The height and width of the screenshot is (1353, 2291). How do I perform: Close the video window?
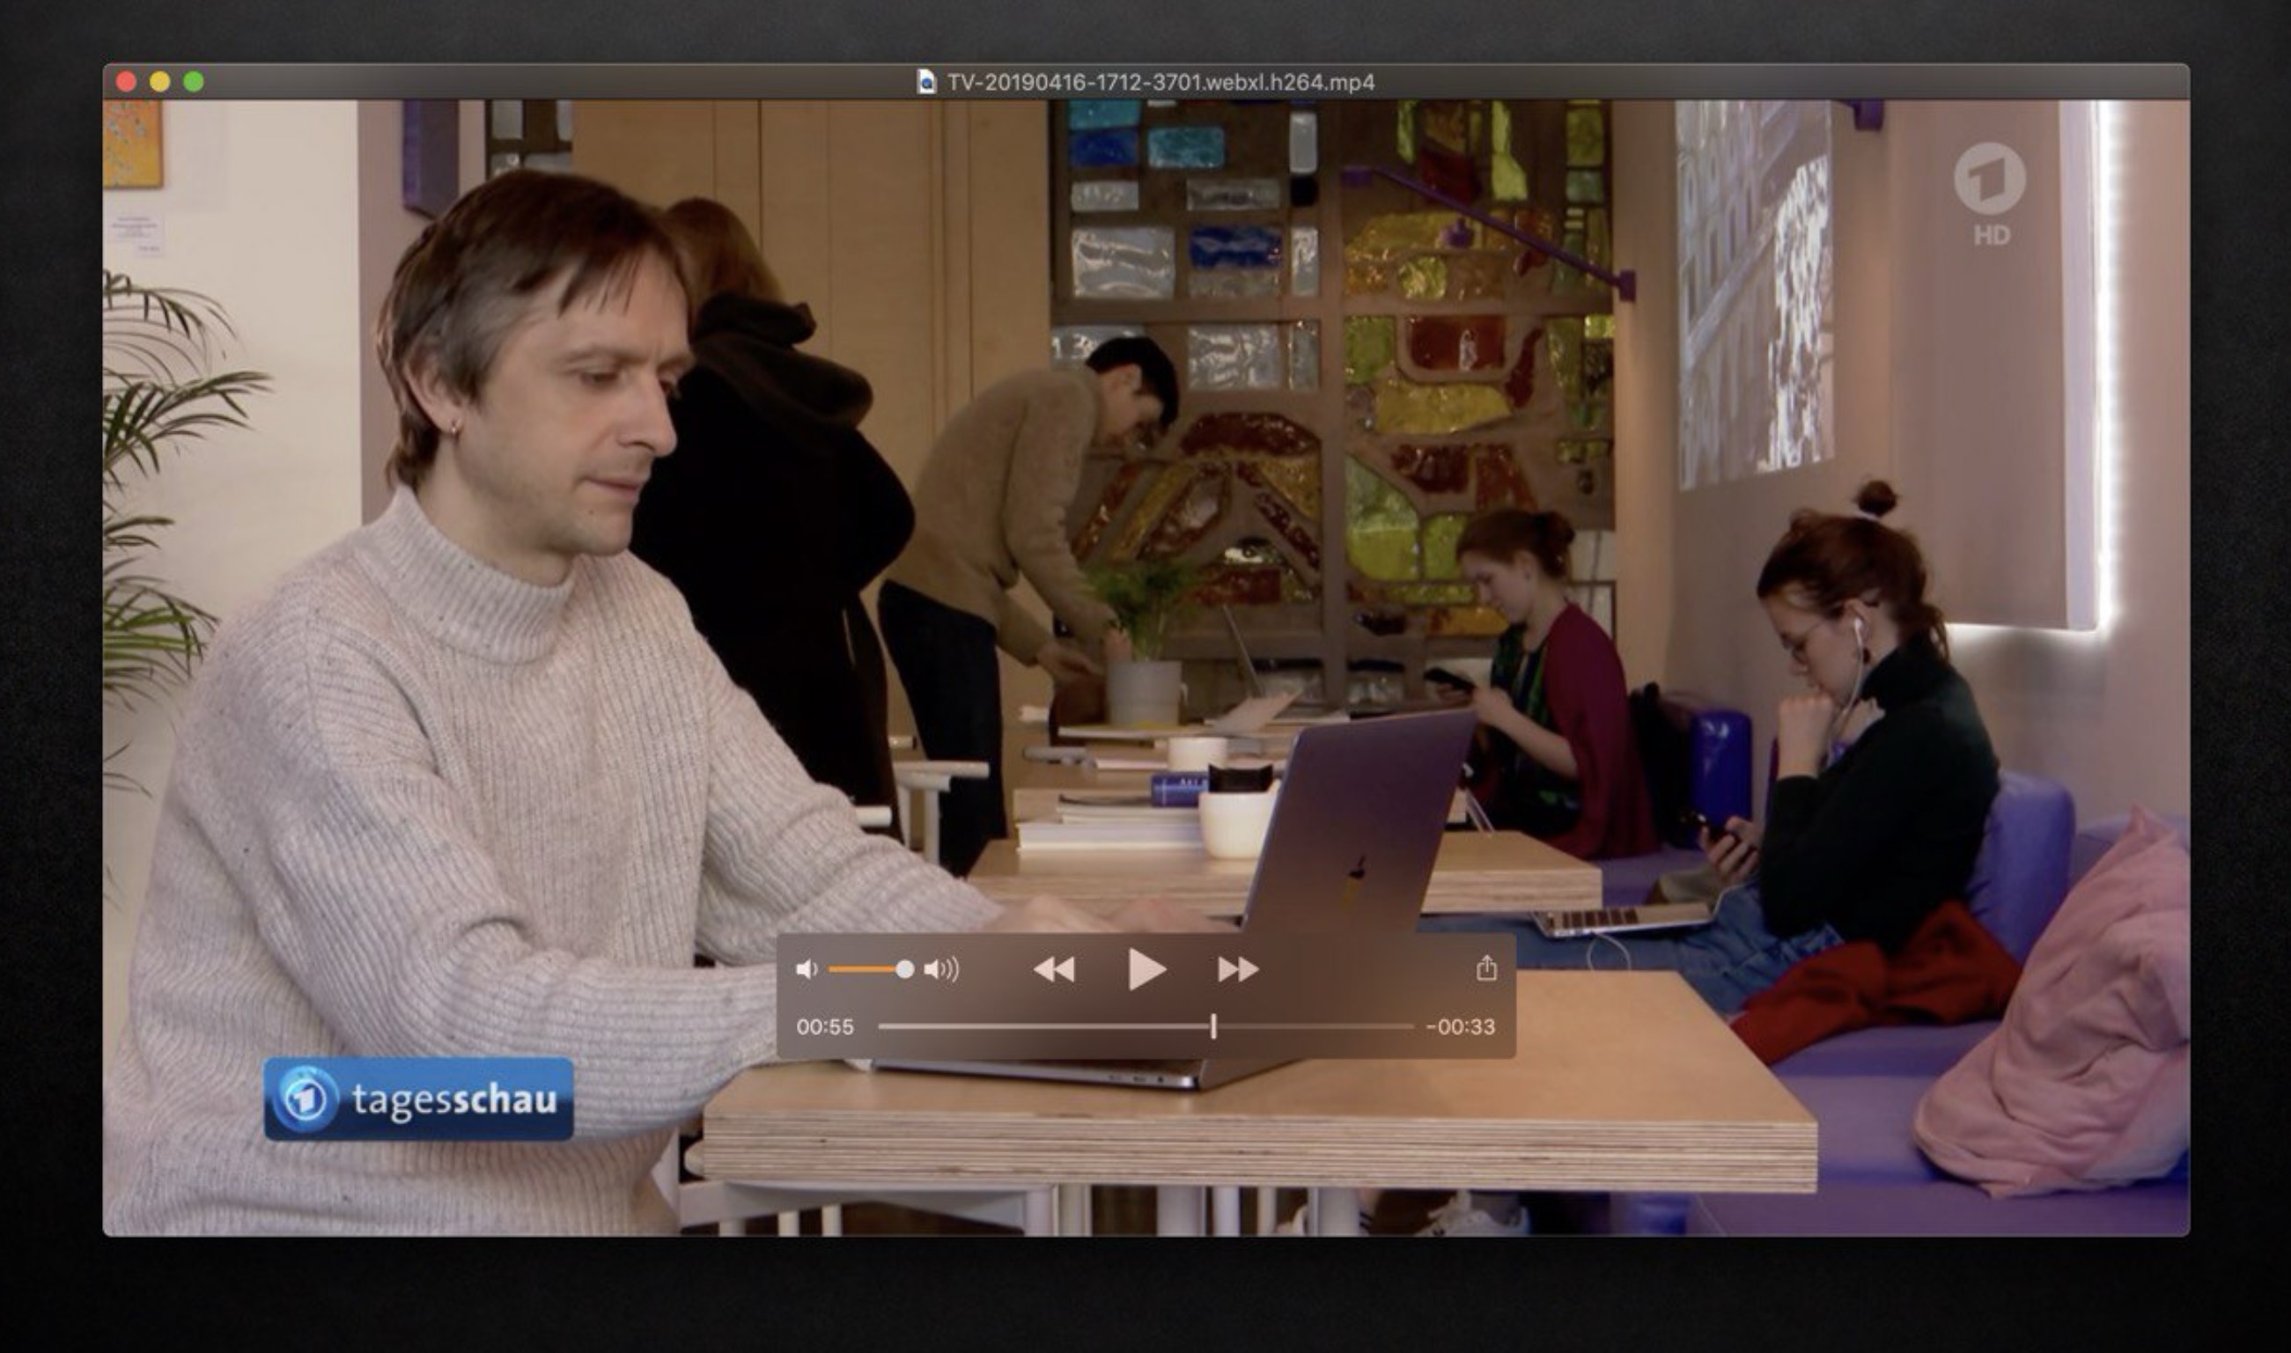[x=126, y=82]
